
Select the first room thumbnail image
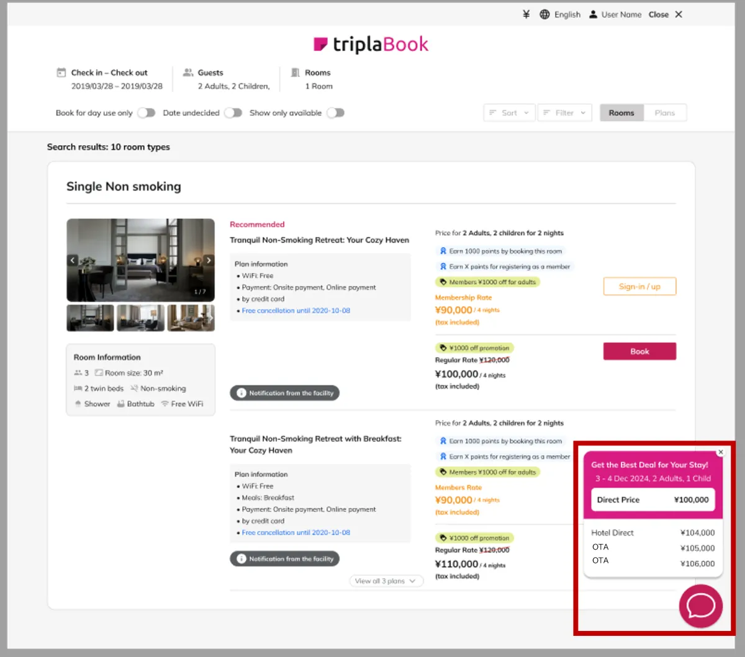(x=90, y=318)
